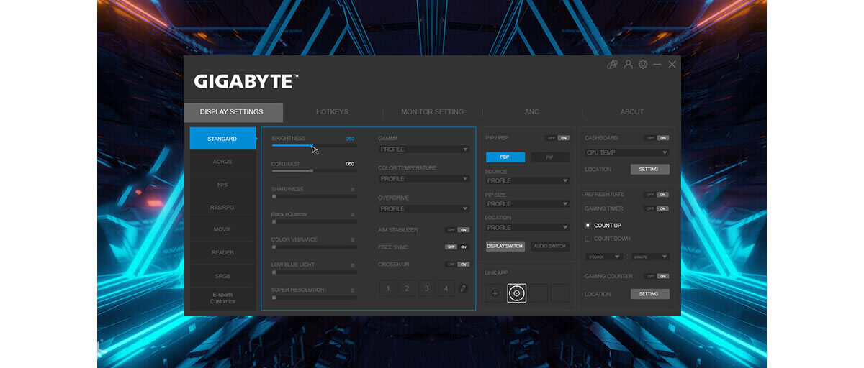Open the PIP Size dropdown
Screen dimensions: 864x368
pos(528,204)
